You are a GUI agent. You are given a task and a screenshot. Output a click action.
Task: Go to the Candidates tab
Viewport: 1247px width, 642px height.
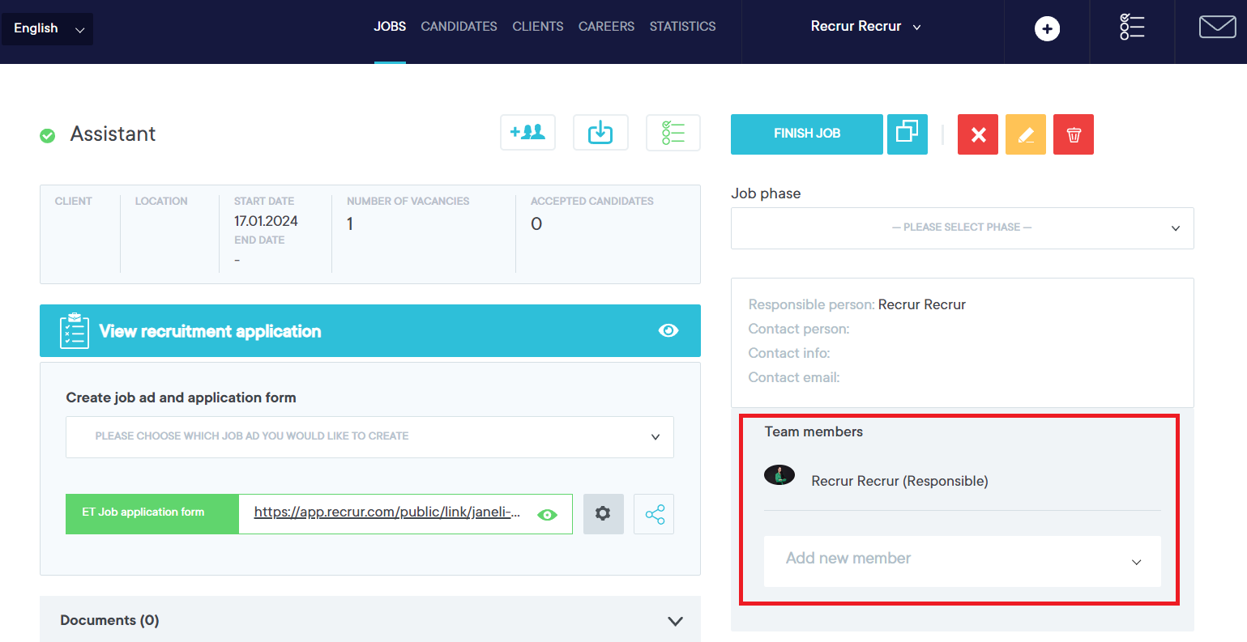[x=459, y=27]
